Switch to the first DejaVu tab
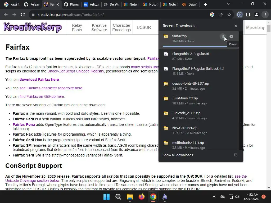 pyautogui.click(x=111, y=4)
